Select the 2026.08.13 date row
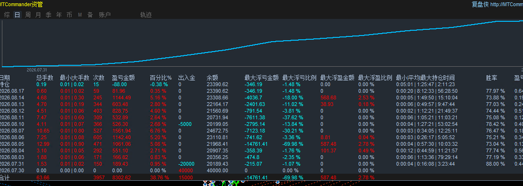The height and width of the screenshot is (186, 523). tap(12, 104)
